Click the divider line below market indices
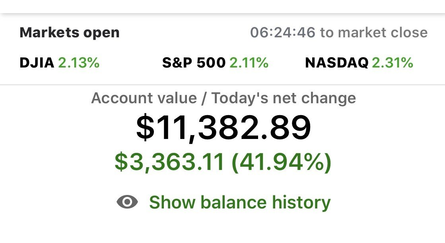Screen dimensions: 445x243 223,85
